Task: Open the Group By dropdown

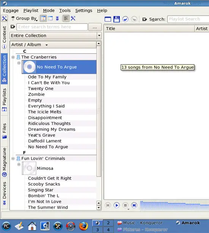Action: tap(25, 19)
